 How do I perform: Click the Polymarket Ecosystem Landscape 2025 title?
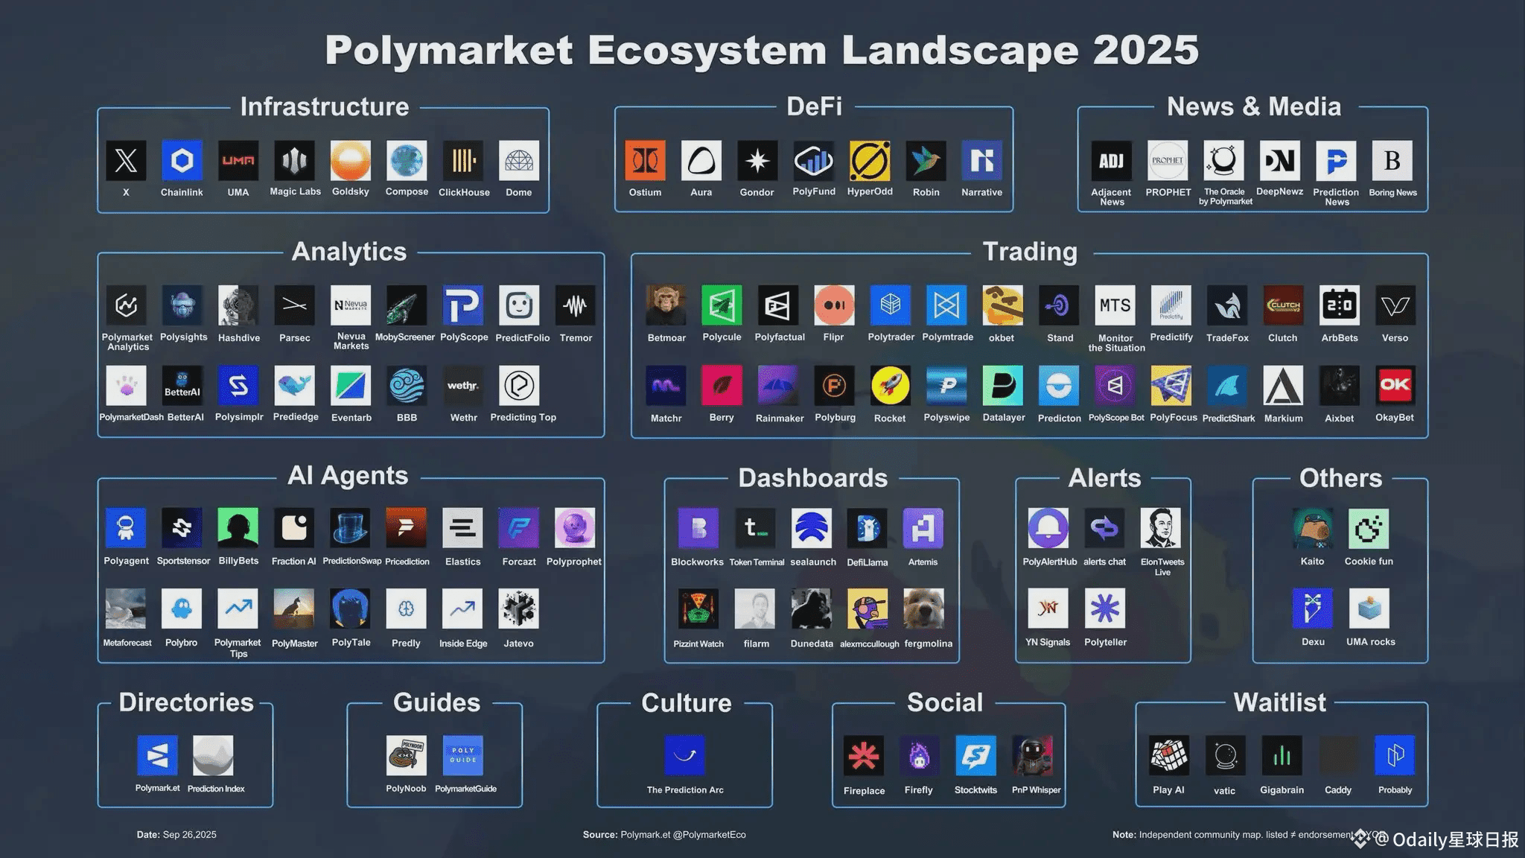pos(762,51)
